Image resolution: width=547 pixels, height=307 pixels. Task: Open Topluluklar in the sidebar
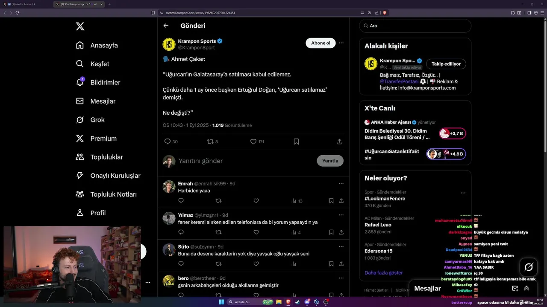click(99, 157)
